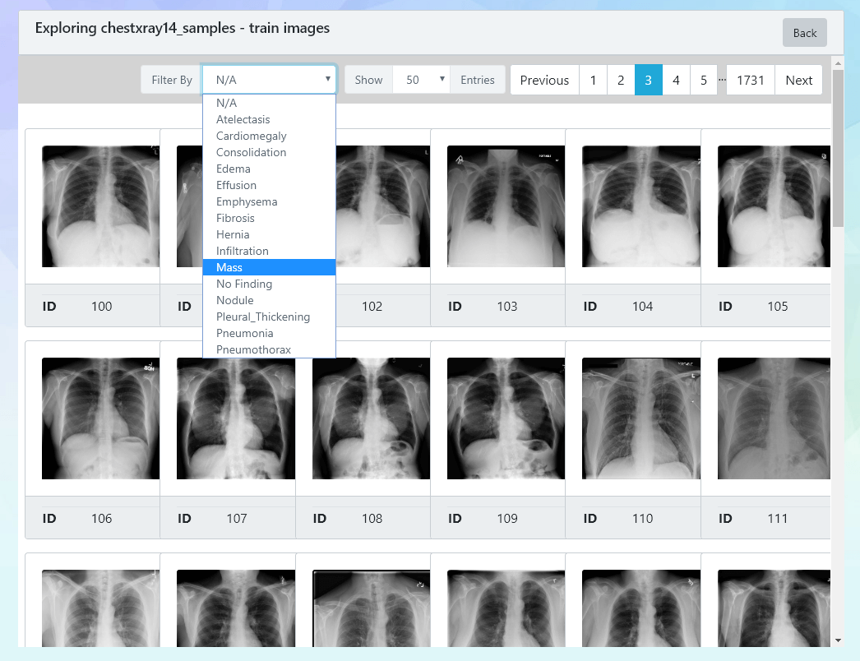
Task: Go to page 2
Action: click(621, 80)
